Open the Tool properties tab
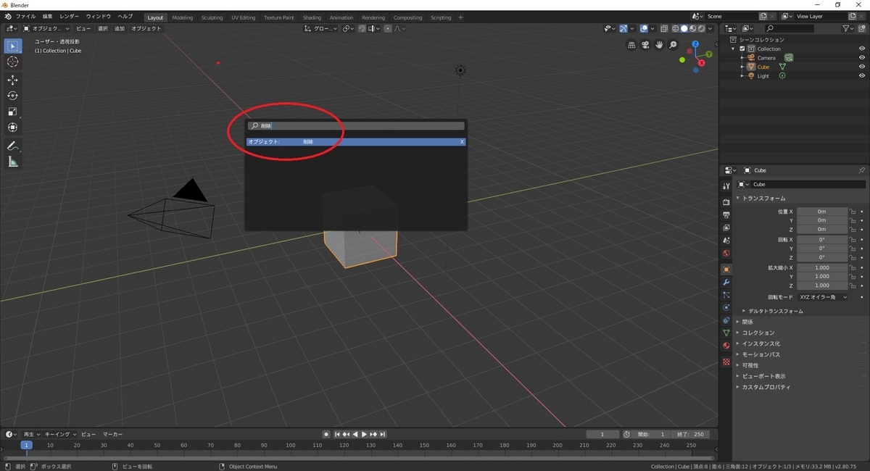The height and width of the screenshot is (471, 870). coord(726,186)
